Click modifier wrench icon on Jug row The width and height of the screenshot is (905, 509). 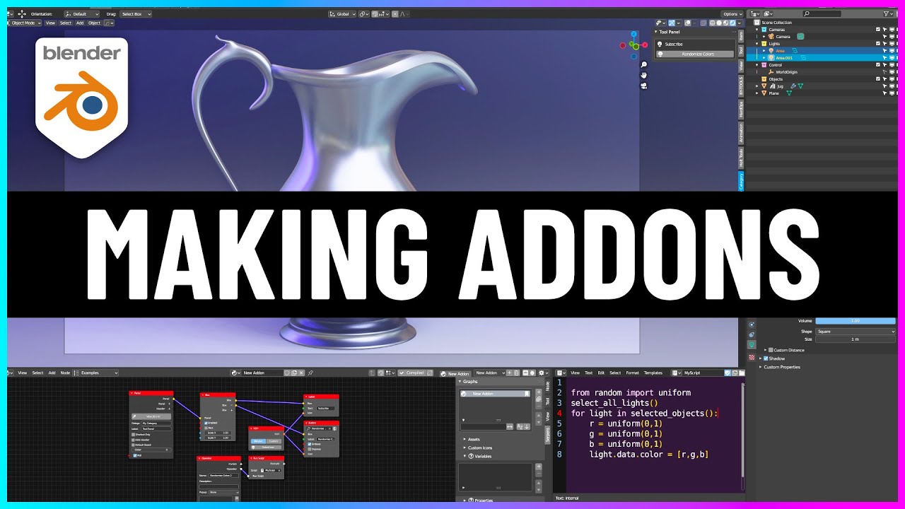793,86
